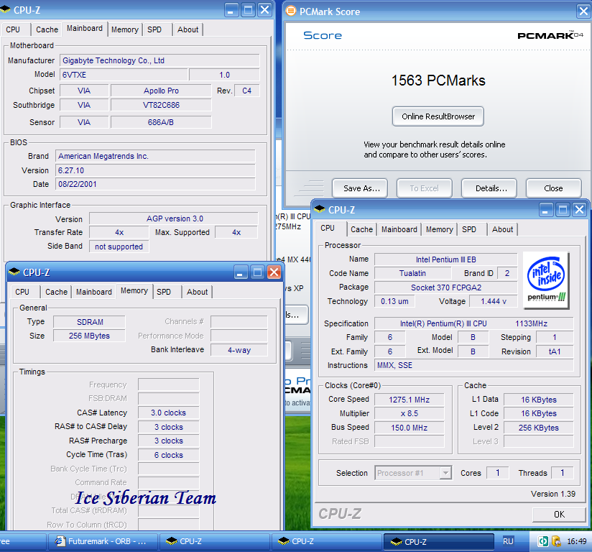Click the CPU-Z chip icon in the Mainboard window title bar
592x552 pixels.
click(x=5, y=10)
